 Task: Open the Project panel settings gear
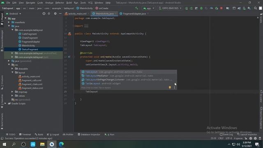pyautogui.click(x=55, y=14)
